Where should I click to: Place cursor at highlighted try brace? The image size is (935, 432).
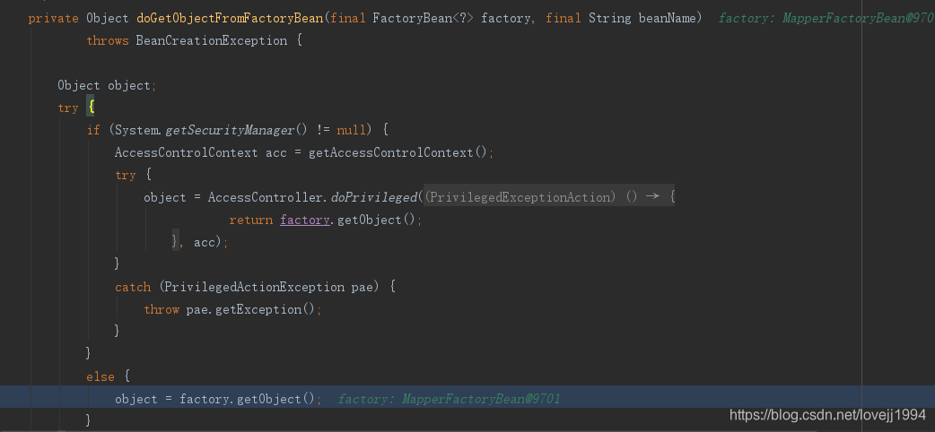click(x=91, y=108)
